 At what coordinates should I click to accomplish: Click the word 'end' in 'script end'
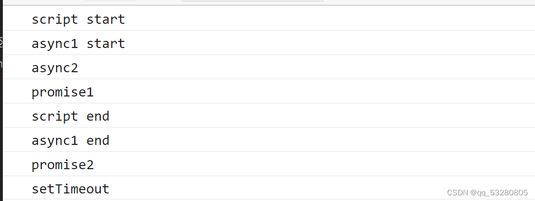point(98,116)
